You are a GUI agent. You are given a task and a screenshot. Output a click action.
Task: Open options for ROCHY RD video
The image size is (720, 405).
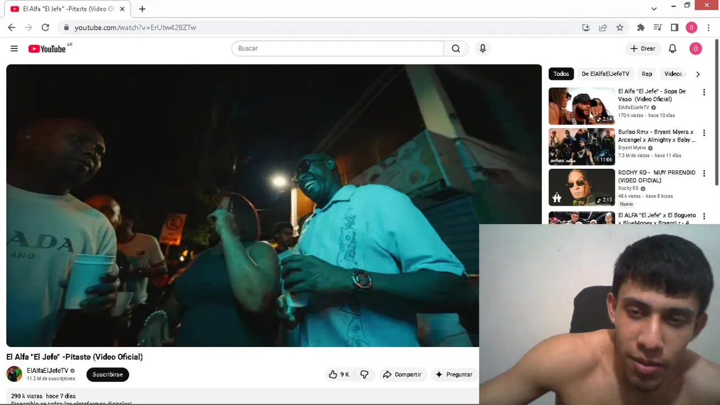pos(704,174)
